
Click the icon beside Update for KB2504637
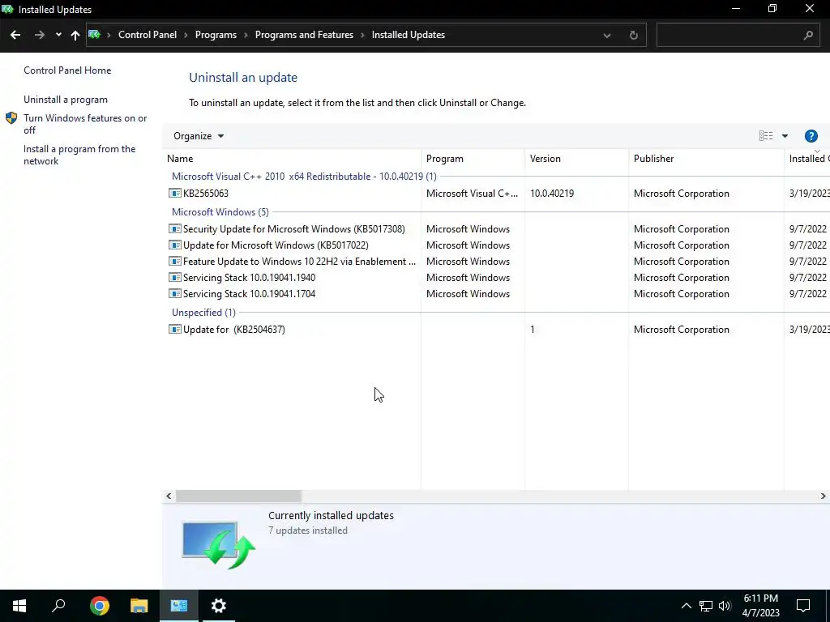click(x=175, y=329)
